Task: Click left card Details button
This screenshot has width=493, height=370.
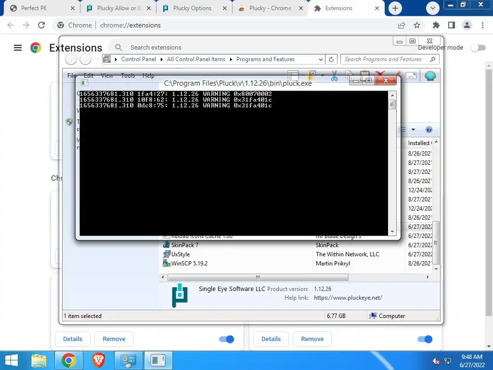Action: point(73,339)
